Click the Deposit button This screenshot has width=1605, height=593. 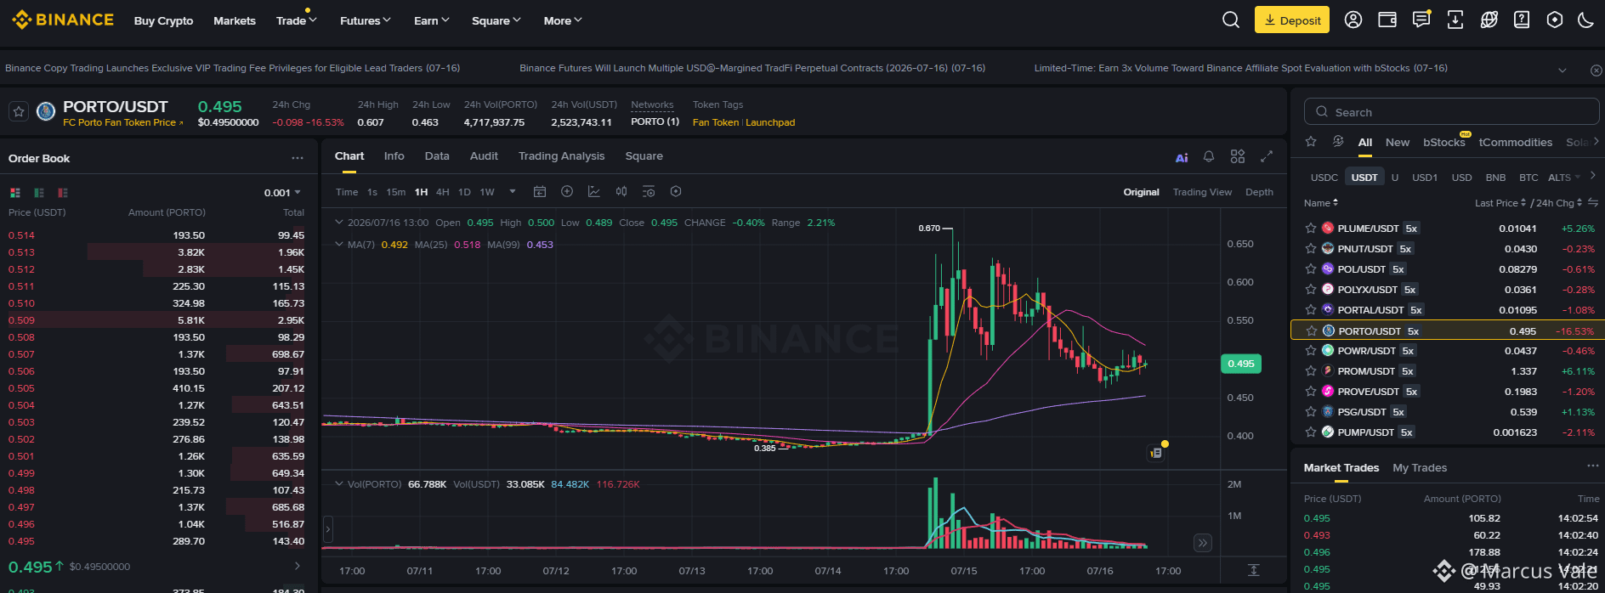click(1291, 20)
